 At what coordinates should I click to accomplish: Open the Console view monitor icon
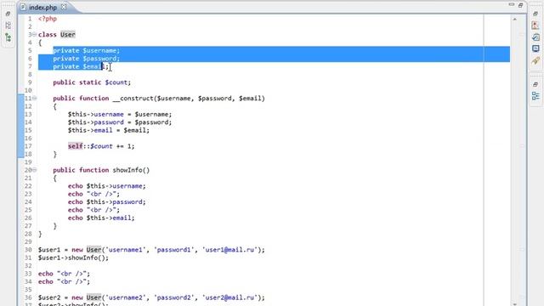point(535,48)
